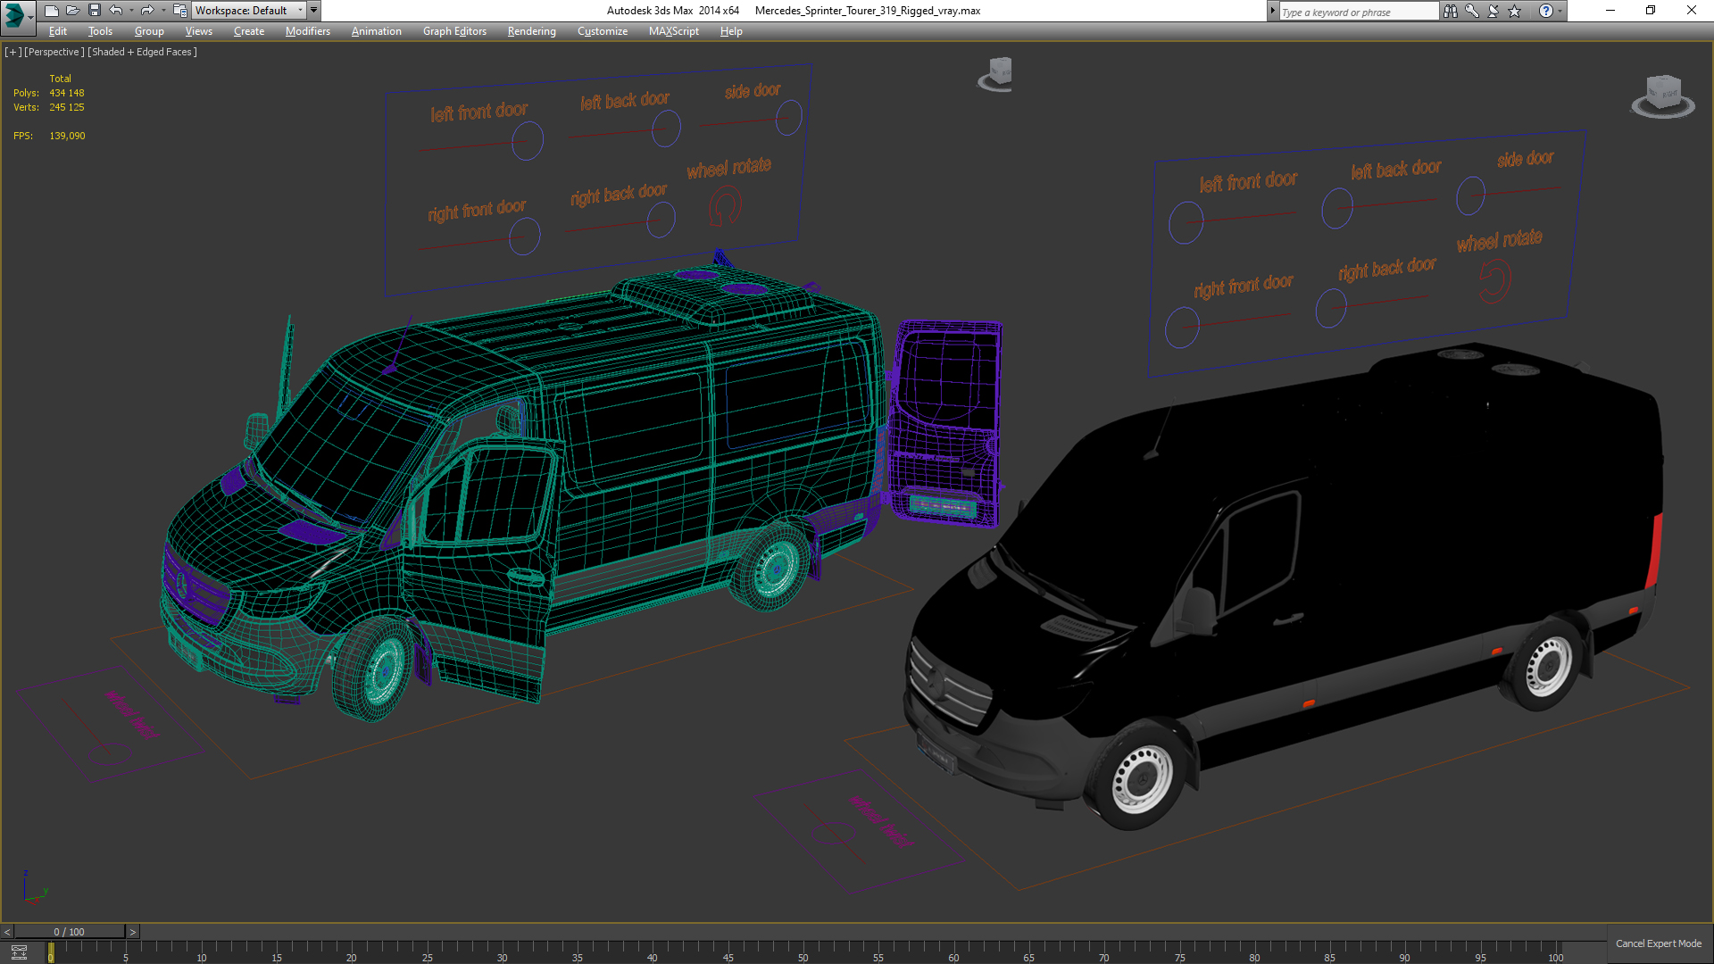Expand the Redo history dropdown arrow

[162, 11]
